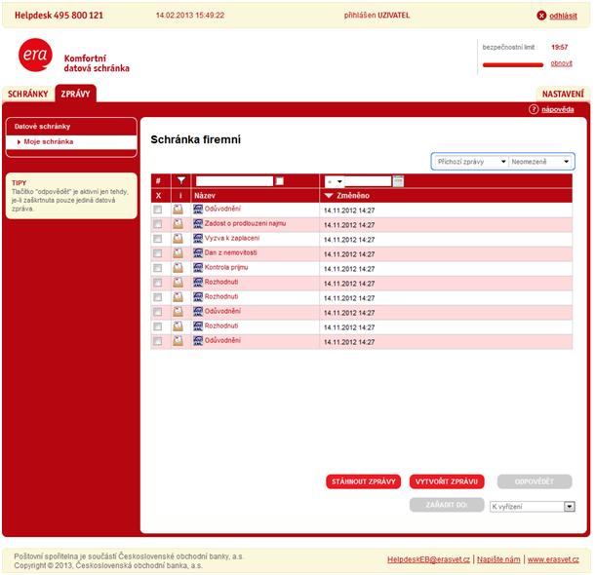Click the envelope icon for Kontrola prijmu
This screenshot has width=595, height=575.
178,268
